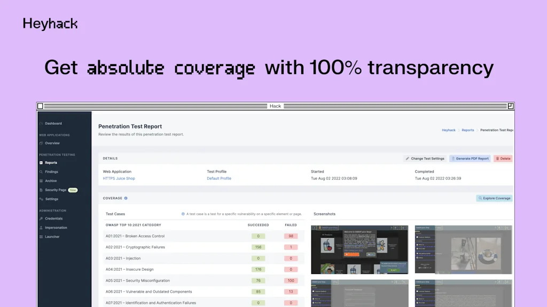
Task: Click the window icon at top-right of title bar
Action: pos(511,106)
